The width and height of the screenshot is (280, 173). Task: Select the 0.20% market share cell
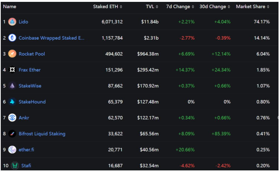263,166
